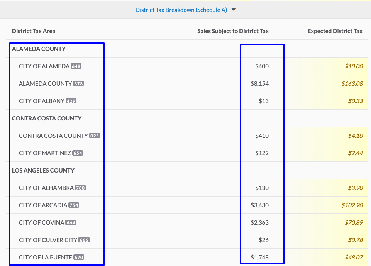Select the CITY OF ALAMEDA row label
The height and width of the screenshot is (266, 371).
[x=44, y=66]
